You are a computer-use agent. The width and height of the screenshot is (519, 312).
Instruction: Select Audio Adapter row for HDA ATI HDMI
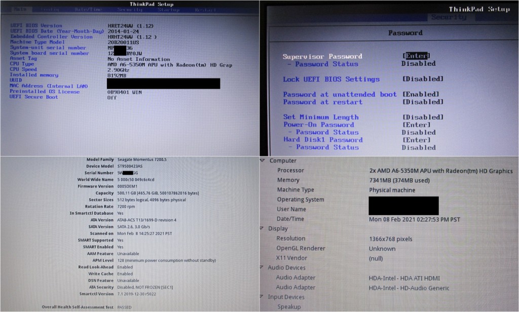(x=358, y=278)
